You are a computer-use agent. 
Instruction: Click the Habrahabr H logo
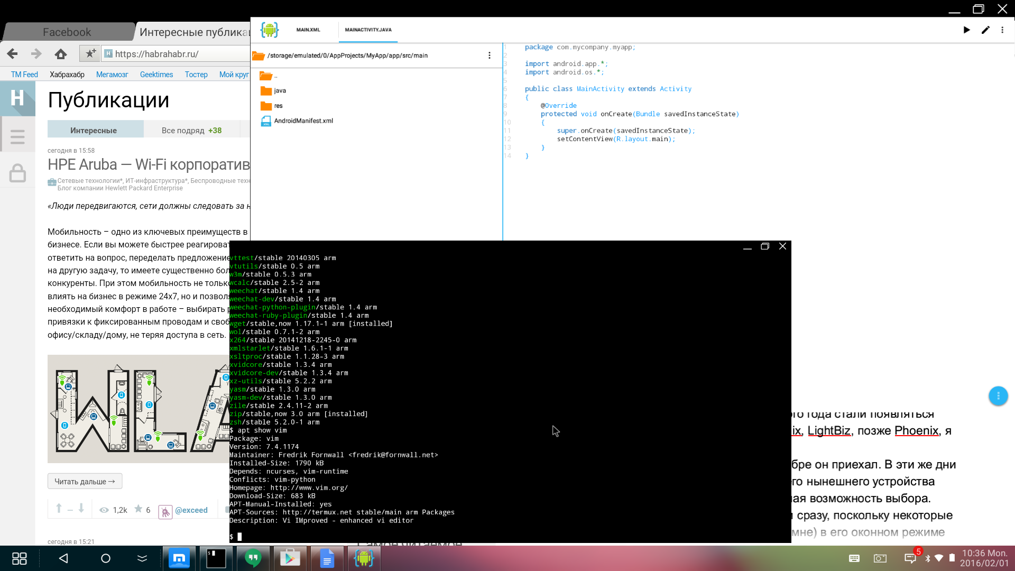[x=17, y=99]
